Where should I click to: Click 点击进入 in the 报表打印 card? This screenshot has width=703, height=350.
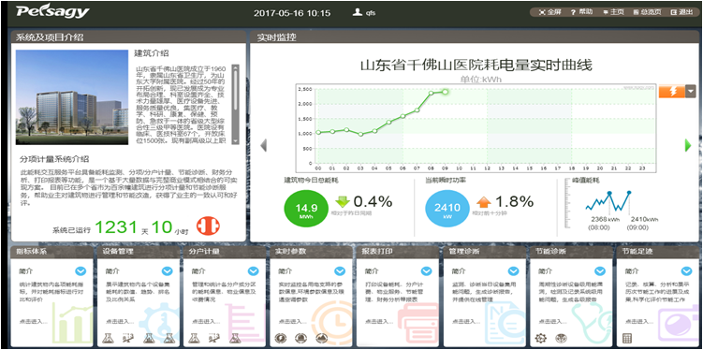click(x=379, y=322)
